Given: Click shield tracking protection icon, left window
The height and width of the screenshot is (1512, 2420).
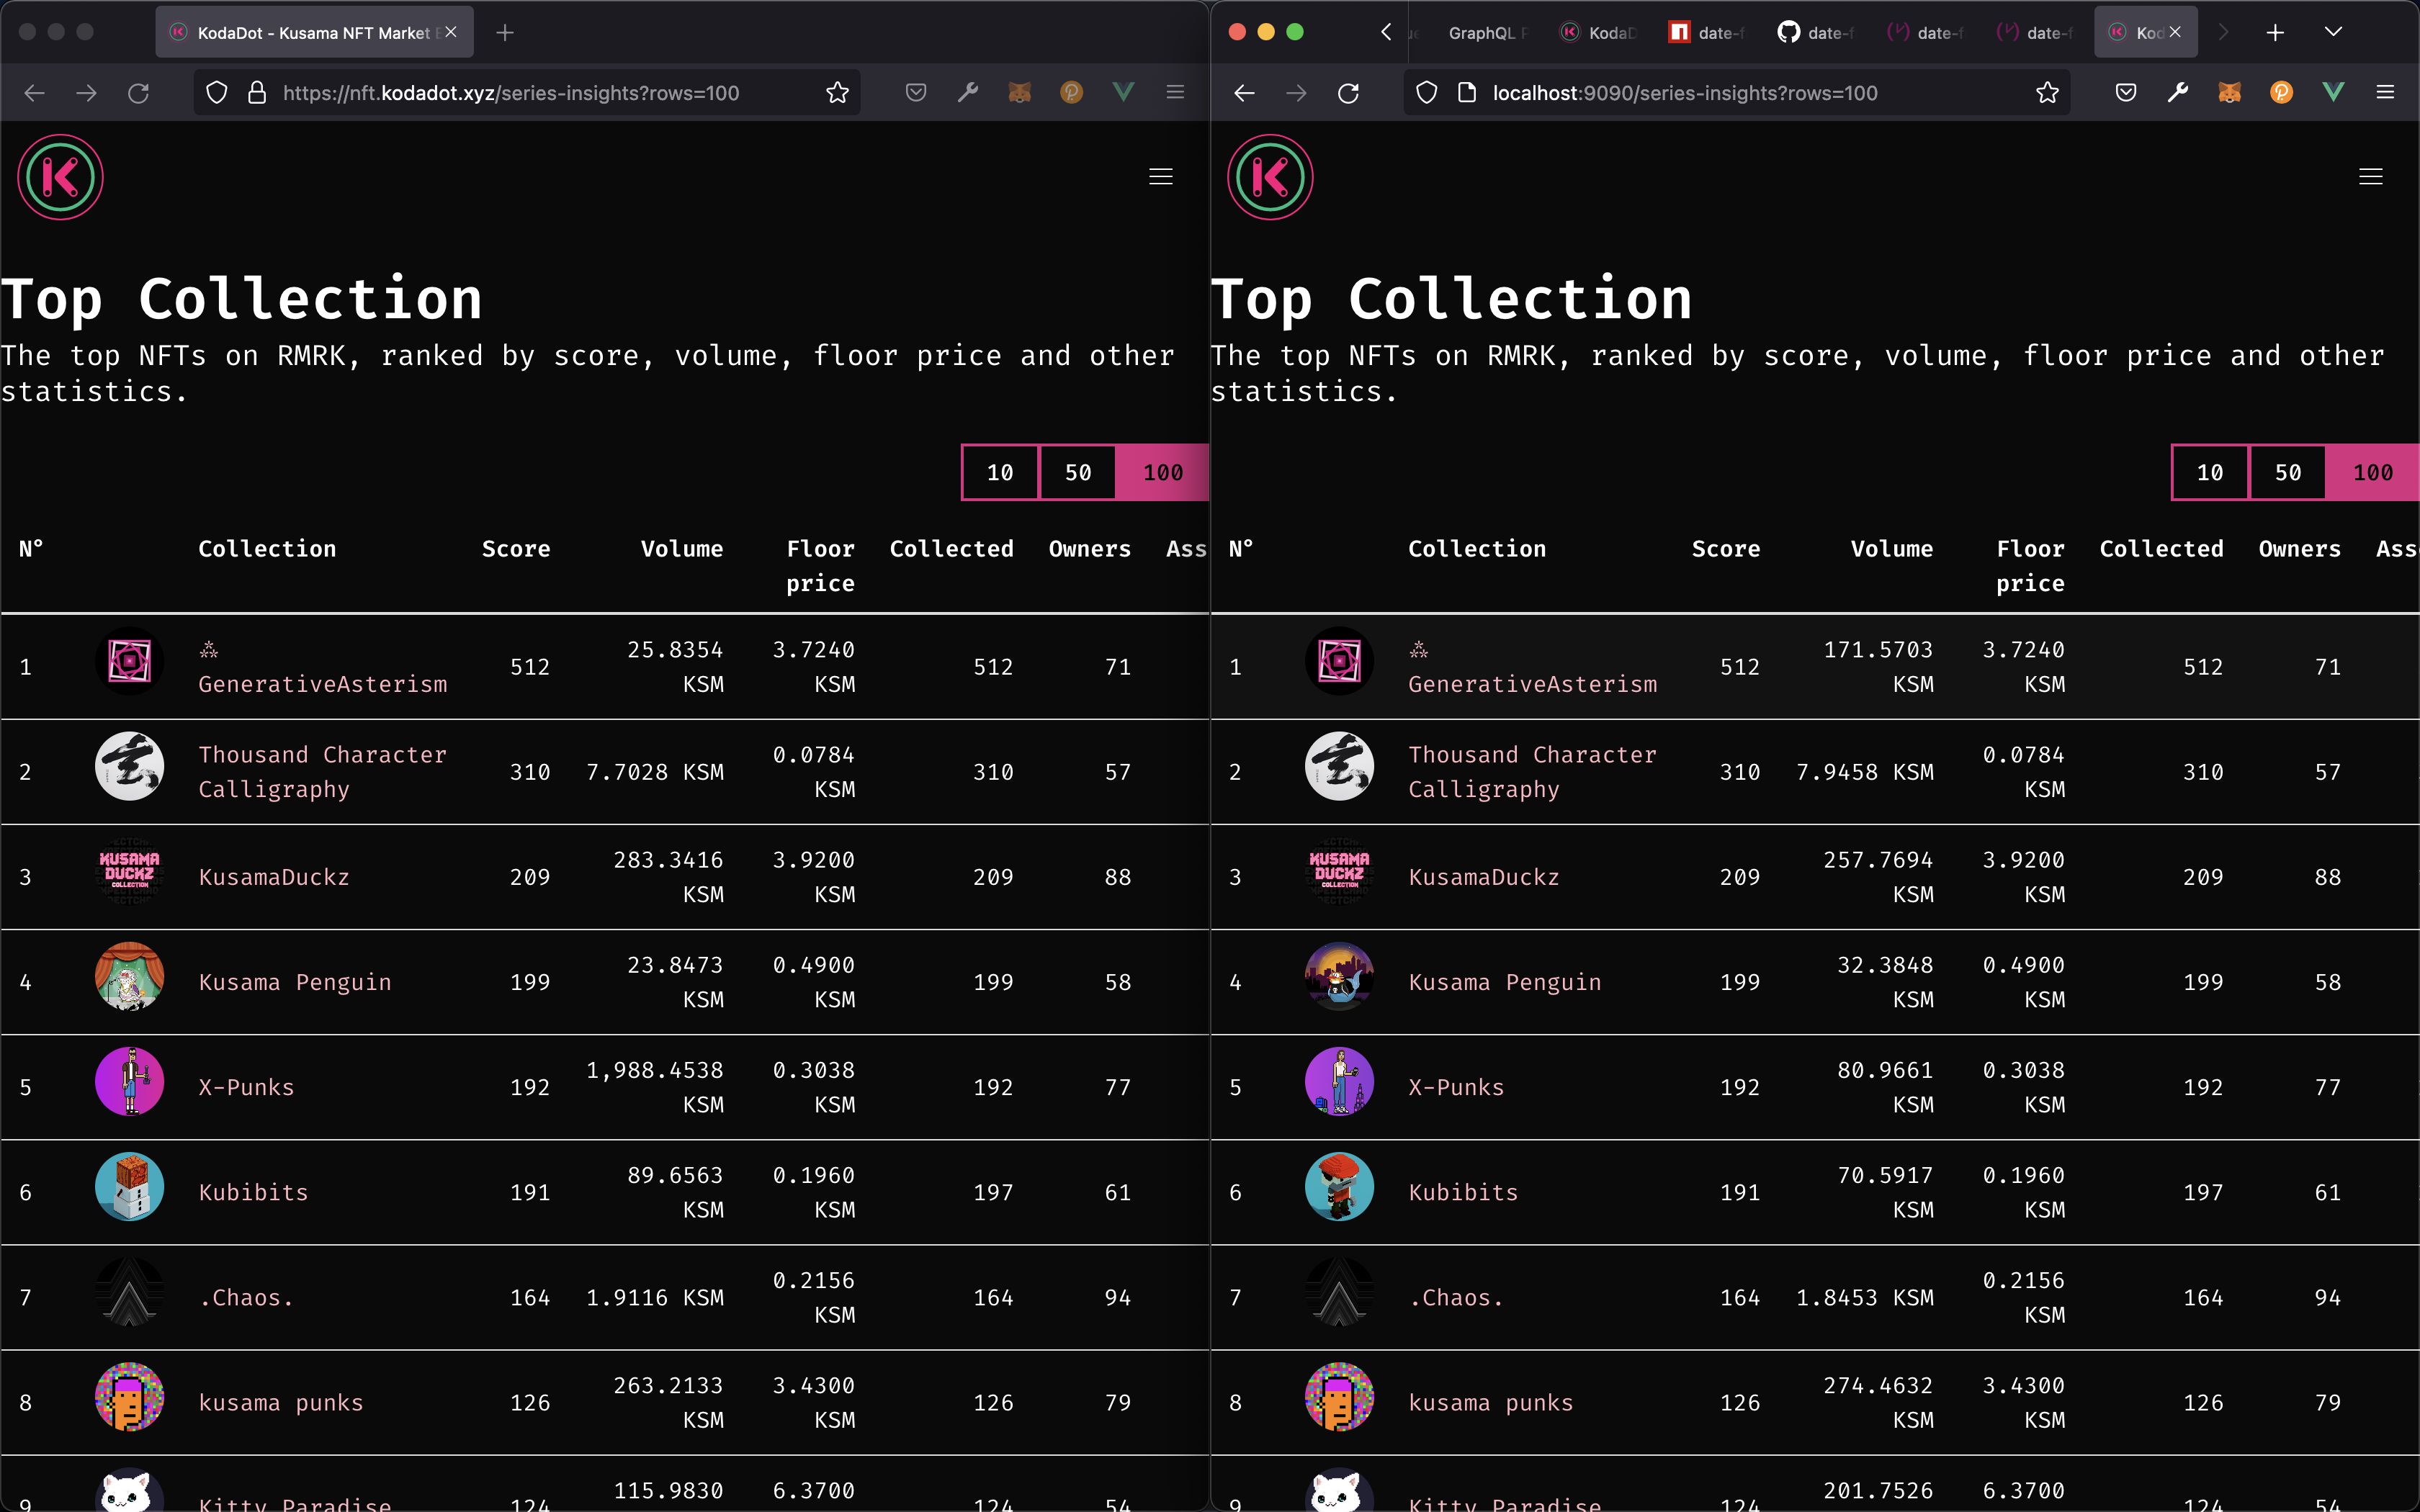Looking at the screenshot, I should [x=216, y=93].
